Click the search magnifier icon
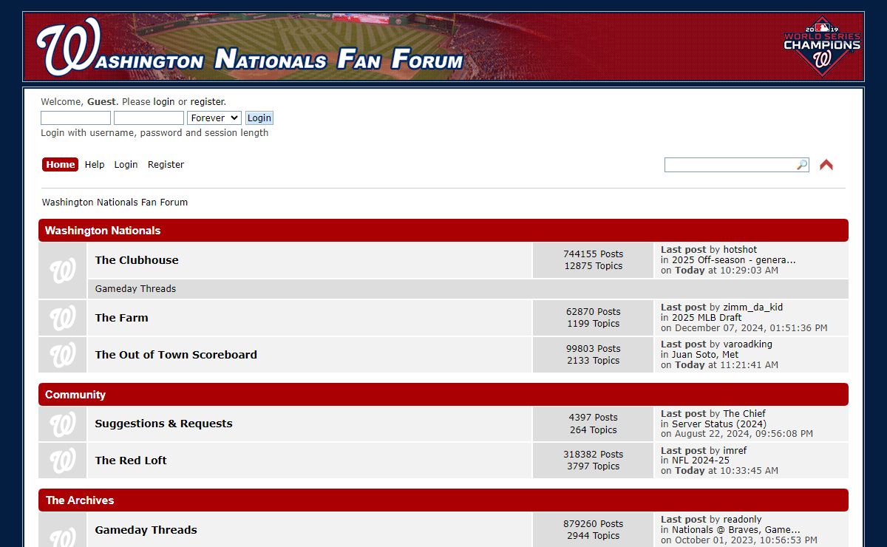The height and width of the screenshot is (547, 887). tap(802, 165)
